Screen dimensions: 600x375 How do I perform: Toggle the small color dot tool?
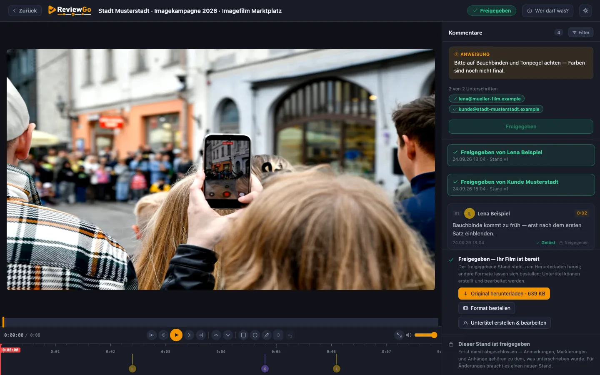click(278, 335)
